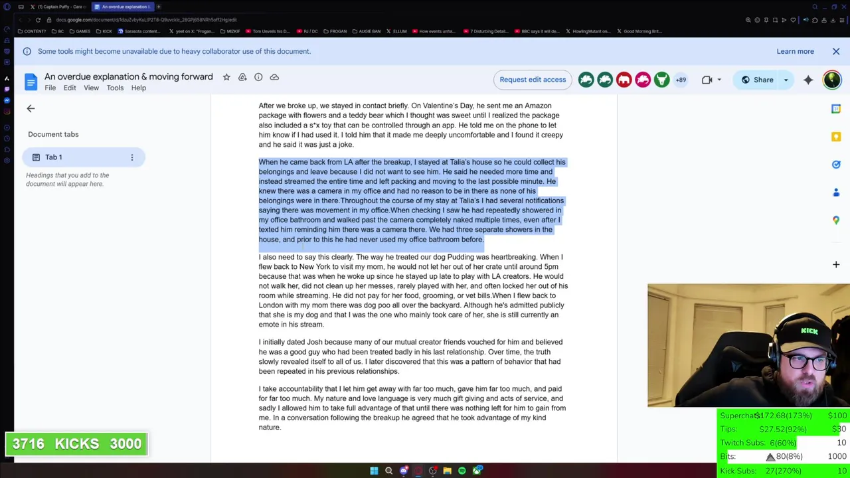The width and height of the screenshot is (850, 478).
Task: Open Spotify from the taskbar
Action: (x=462, y=471)
